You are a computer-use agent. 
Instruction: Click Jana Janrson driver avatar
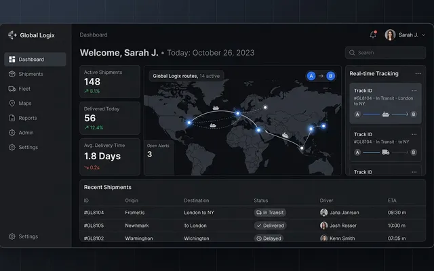(x=324, y=212)
